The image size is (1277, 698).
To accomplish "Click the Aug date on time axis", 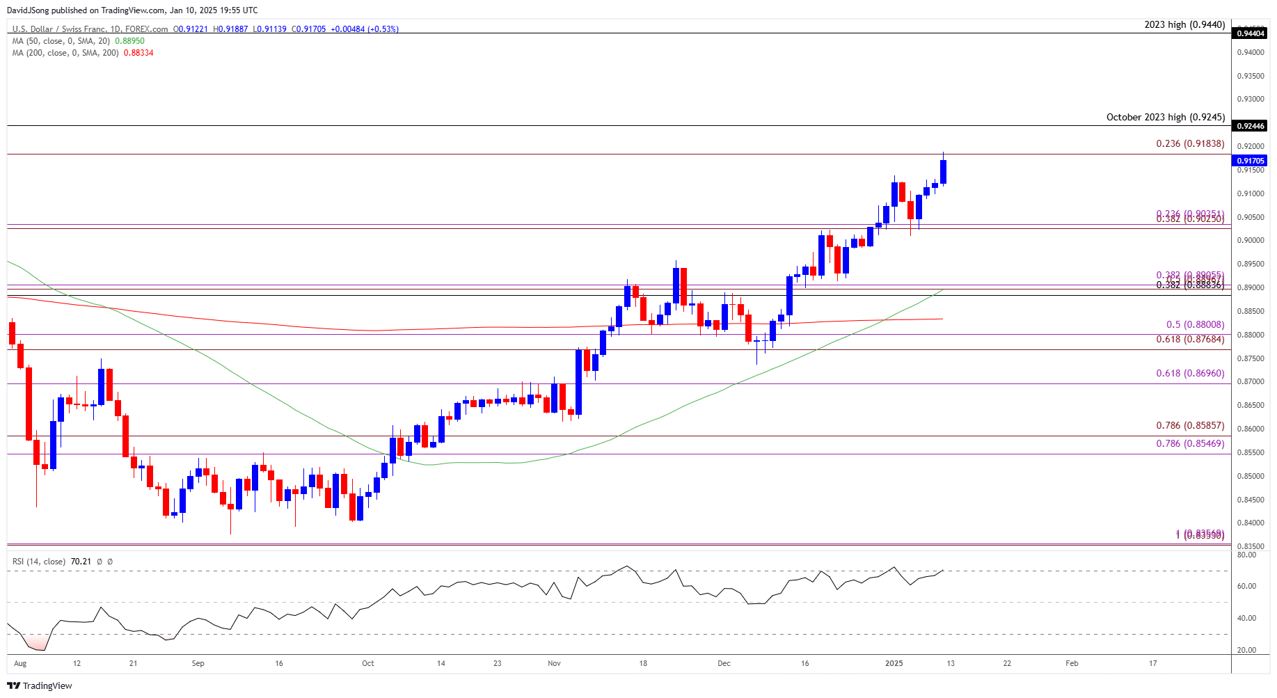I will pyautogui.click(x=20, y=663).
